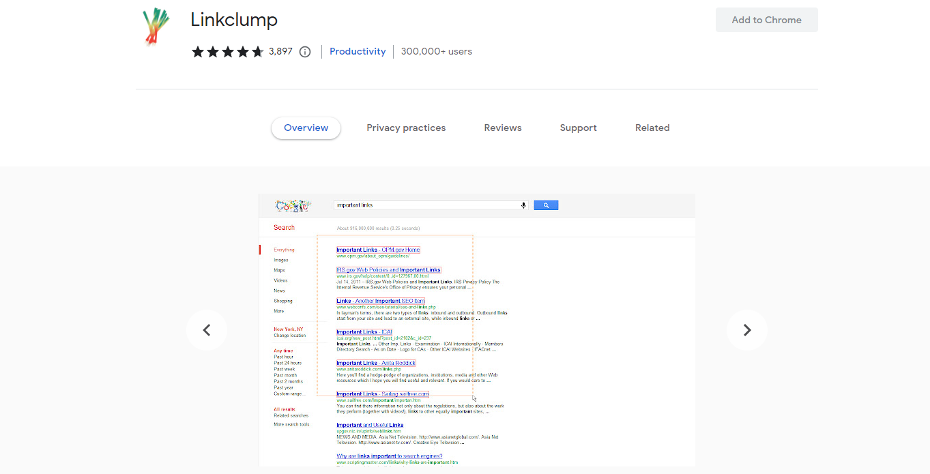Click the Linkclump title text
This screenshot has width=930, height=474.
[x=234, y=20]
